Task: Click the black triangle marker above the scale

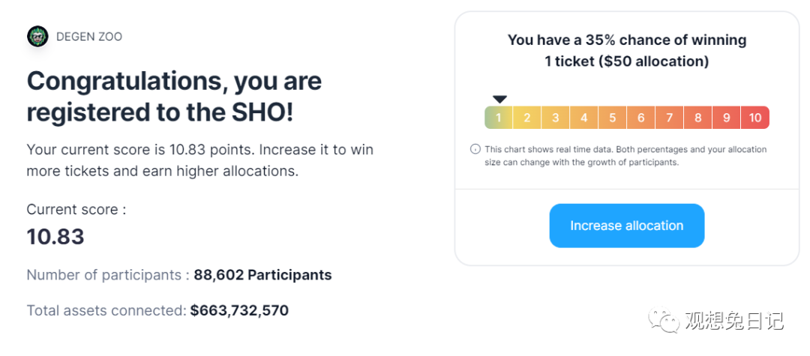Action: tap(499, 99)
